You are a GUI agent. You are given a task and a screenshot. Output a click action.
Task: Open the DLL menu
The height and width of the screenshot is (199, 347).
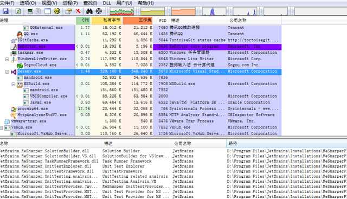click(107, 3)
